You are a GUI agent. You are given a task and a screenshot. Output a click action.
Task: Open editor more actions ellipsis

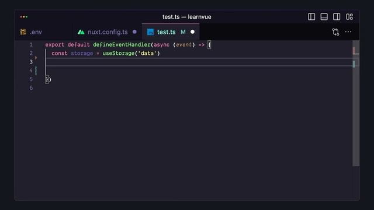(348, 32)
